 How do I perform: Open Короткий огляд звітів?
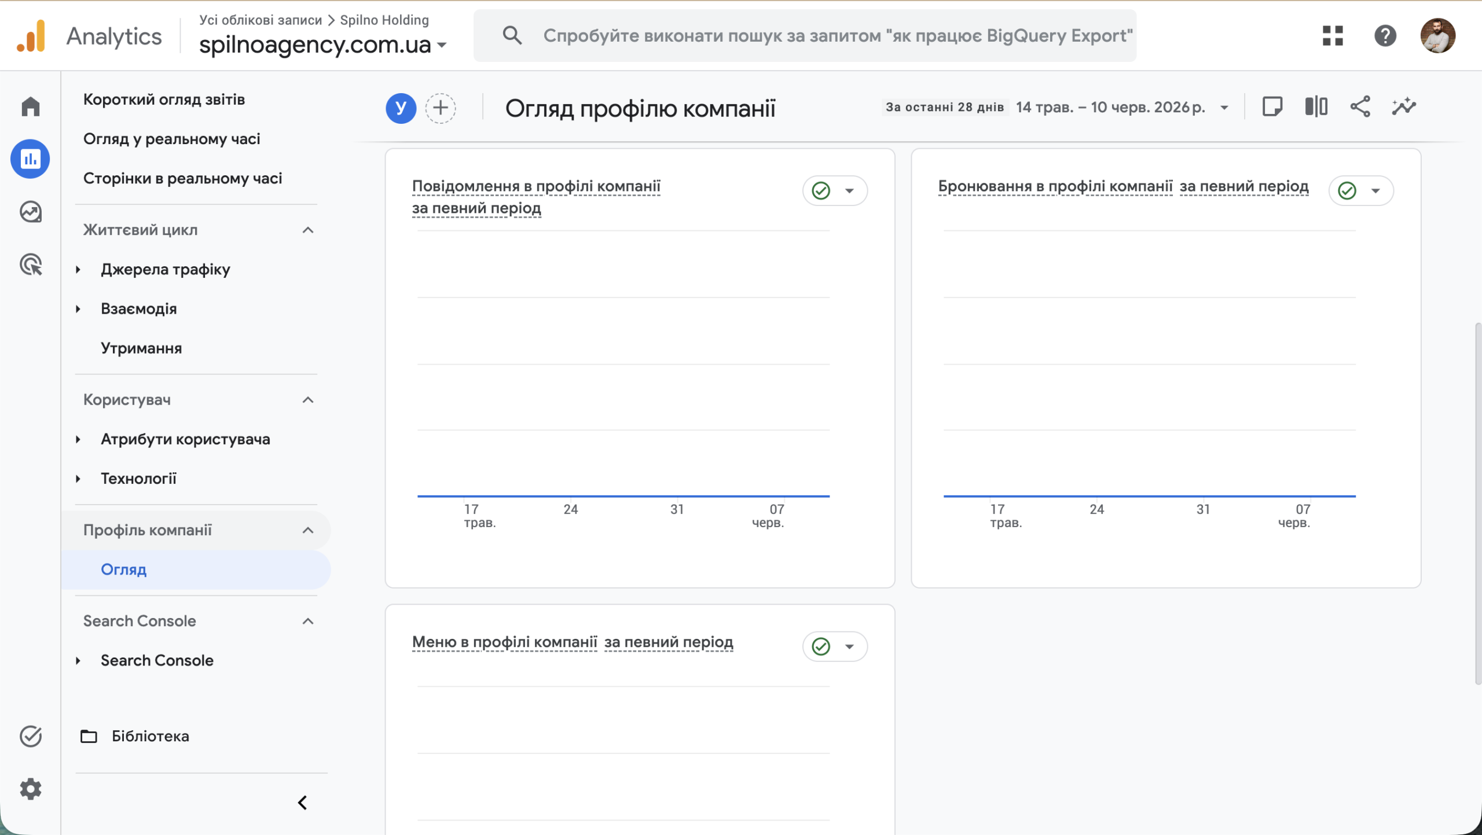pos(164,100)
